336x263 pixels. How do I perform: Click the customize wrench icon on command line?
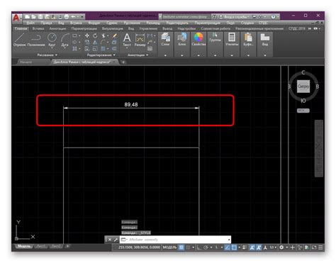tap(116, 240)
